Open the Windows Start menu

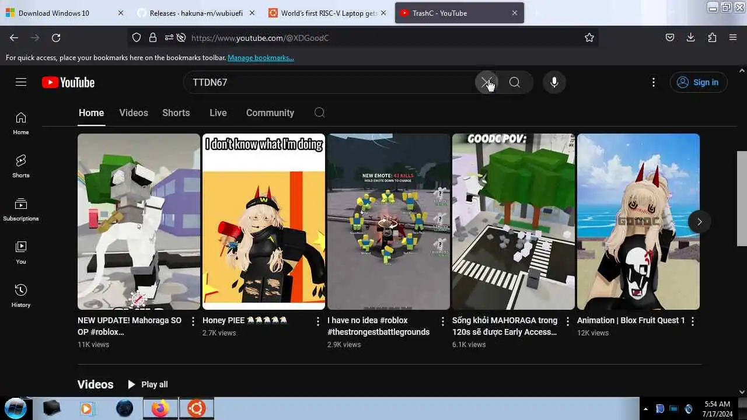(x=16, y=408)
